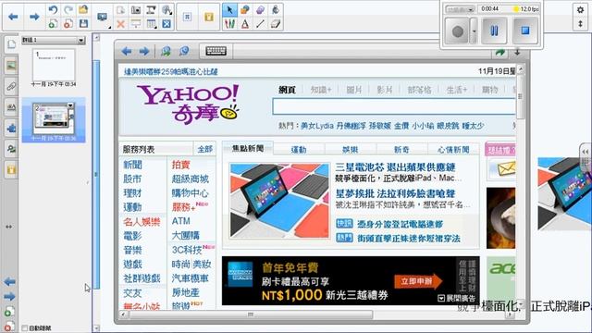Open the 三星電池芯 headline link

coord(395,166)
